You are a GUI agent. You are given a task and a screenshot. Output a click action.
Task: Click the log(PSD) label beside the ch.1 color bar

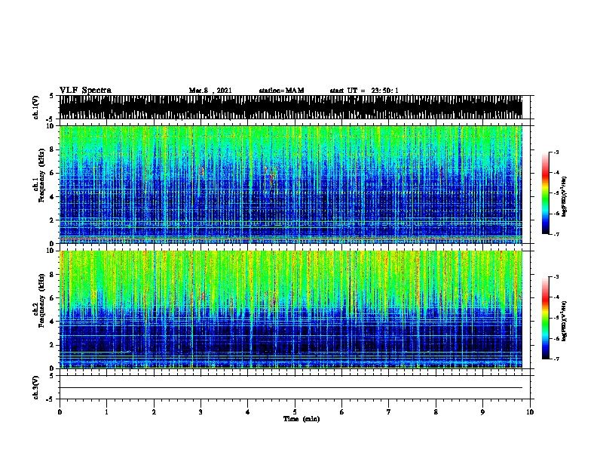pyautogui.click(x=565, y=197)
